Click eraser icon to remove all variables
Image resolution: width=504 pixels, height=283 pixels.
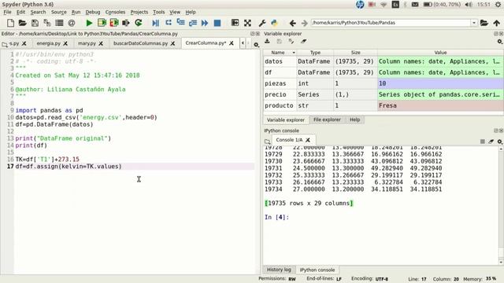(x=303, y=42)
